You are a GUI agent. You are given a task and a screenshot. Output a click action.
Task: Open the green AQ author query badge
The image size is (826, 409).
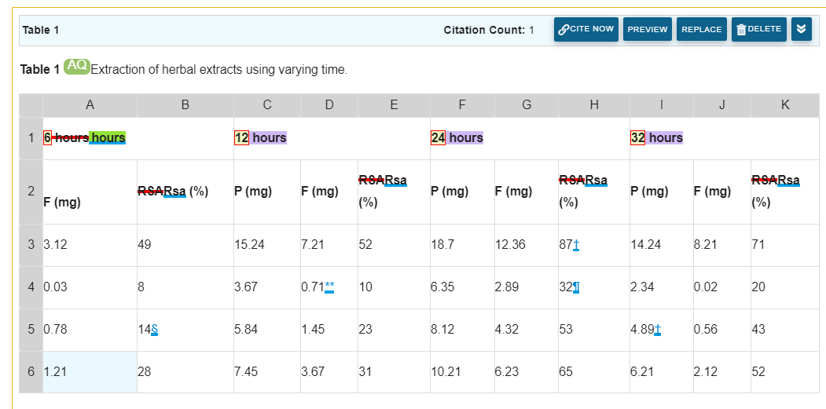click(77, 66)
